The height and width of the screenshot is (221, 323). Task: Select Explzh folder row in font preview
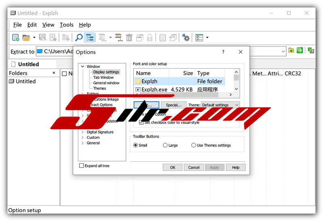tap(179, 81)
